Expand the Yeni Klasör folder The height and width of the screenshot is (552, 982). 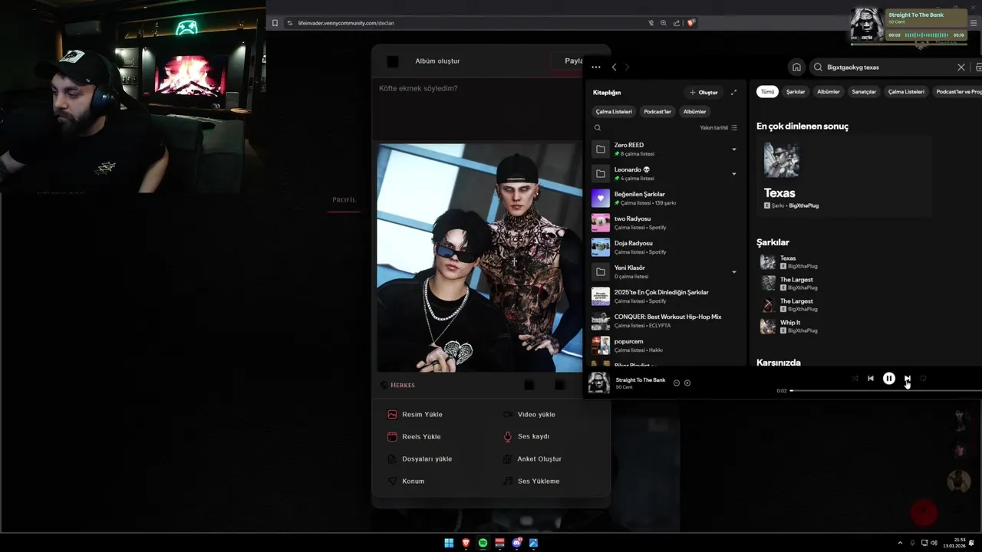(733, 271)
